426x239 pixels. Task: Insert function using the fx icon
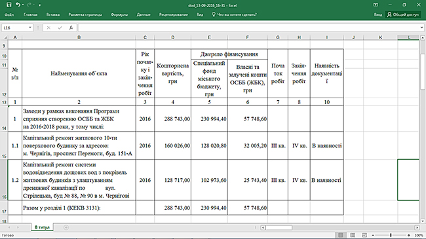(x=71, y=28)
